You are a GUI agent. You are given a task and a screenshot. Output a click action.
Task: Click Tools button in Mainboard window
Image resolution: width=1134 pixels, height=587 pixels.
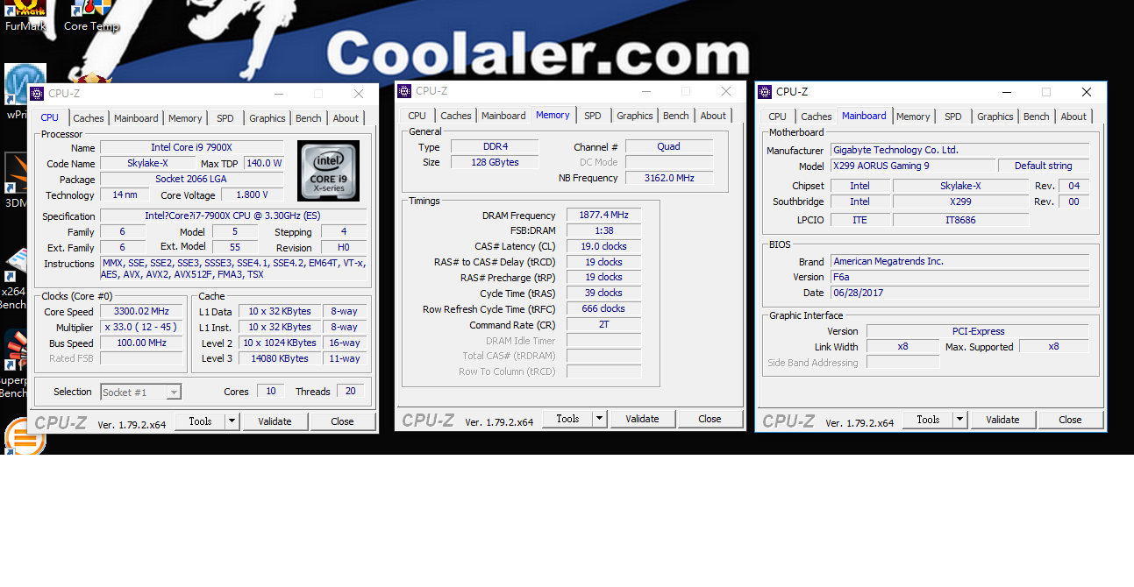929,420
